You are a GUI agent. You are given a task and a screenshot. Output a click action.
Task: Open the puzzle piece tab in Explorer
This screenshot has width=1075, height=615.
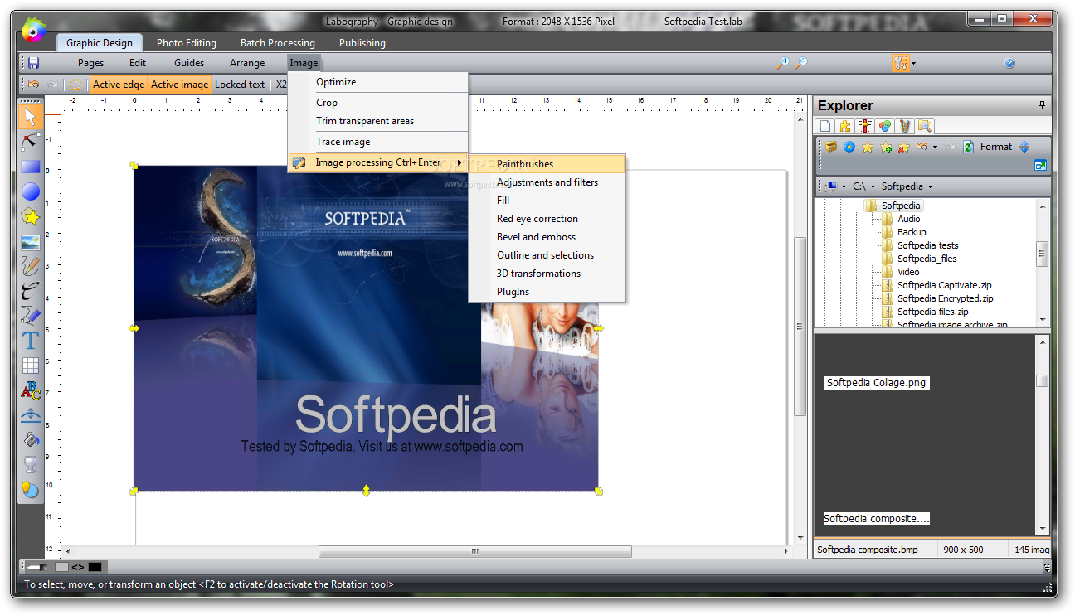tap(845, 126)
